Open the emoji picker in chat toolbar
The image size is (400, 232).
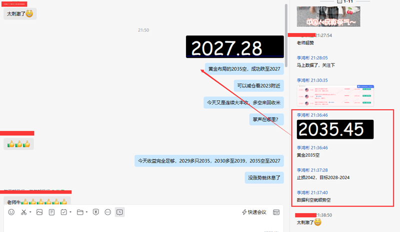[x=11, y=212]
